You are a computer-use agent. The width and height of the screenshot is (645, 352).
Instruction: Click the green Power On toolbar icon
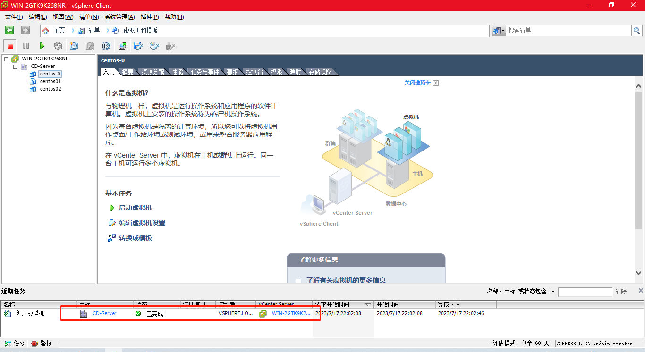pos(42,46)
